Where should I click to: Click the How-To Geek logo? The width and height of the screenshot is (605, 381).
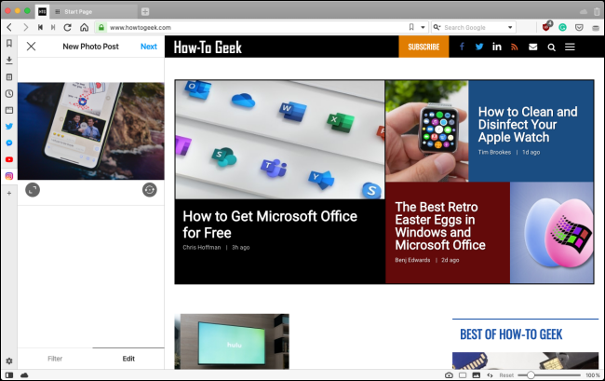click(x=208, y=48)
